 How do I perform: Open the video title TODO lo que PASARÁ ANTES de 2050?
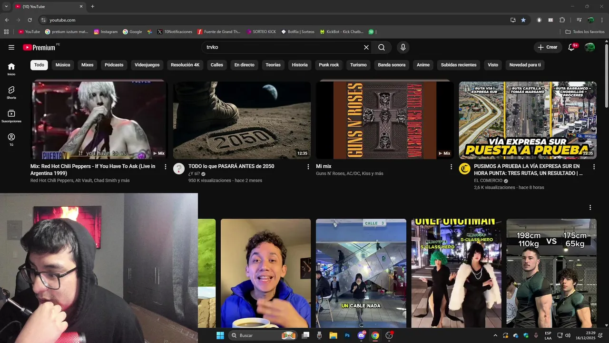pyautogui.click(x=231, y=166)
